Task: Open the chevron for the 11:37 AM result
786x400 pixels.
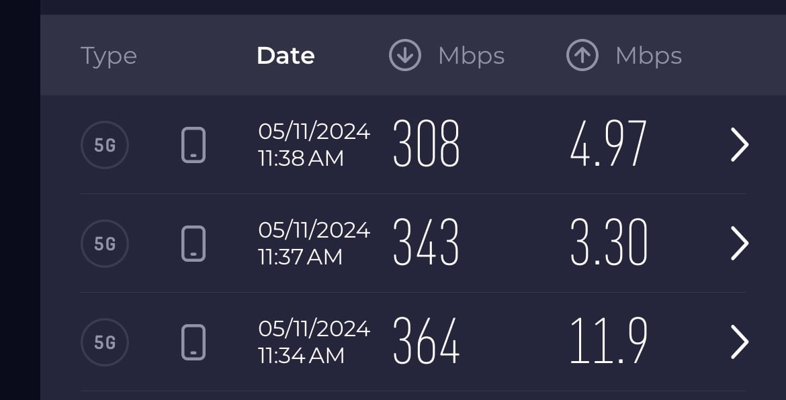Action: point(739,243)
